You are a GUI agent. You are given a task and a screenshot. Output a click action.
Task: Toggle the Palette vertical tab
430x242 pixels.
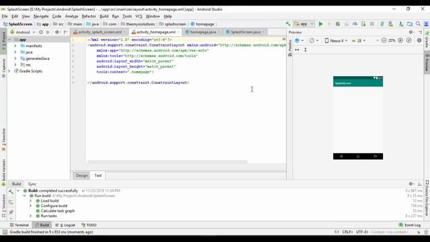(290, 47)
